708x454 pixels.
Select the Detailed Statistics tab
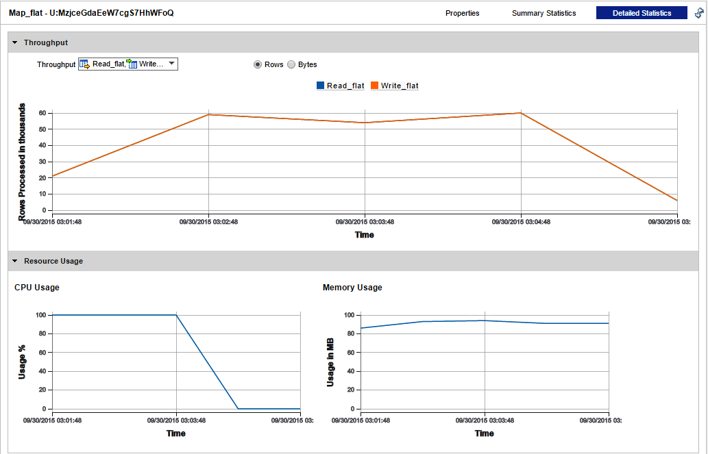[641, 13]
